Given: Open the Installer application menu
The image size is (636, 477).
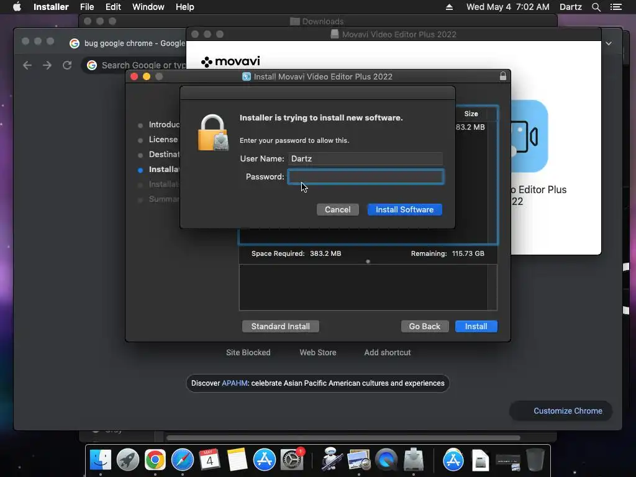Looking at the screenshot, I should (51, 7).
